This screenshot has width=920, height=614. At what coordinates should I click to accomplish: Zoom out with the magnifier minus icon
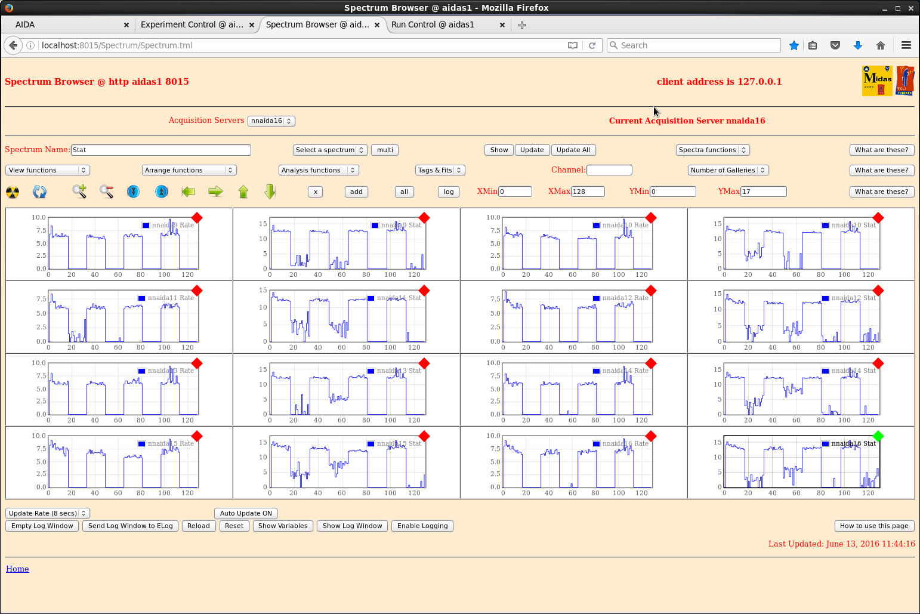pyautogui.click(x=106, y=192)
